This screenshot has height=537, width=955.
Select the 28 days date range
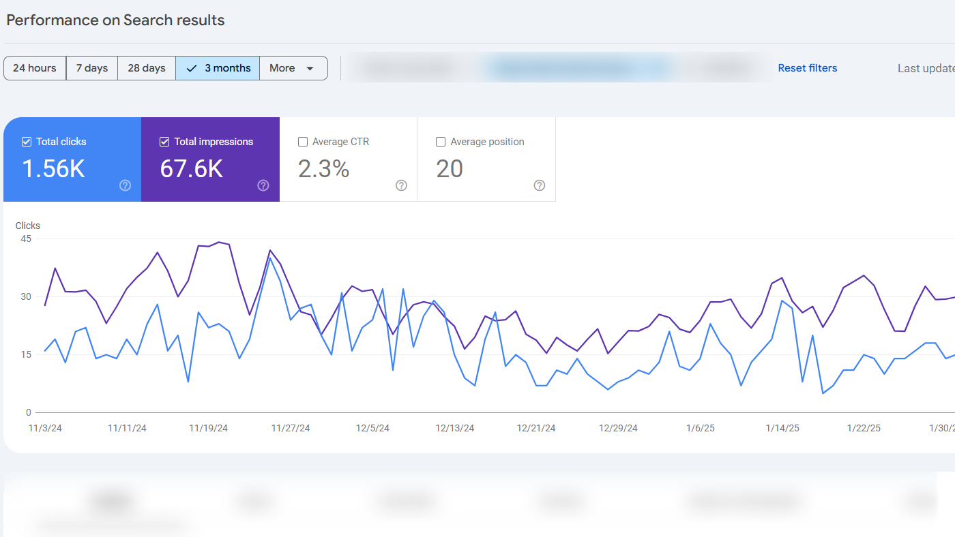pos(147,68)
